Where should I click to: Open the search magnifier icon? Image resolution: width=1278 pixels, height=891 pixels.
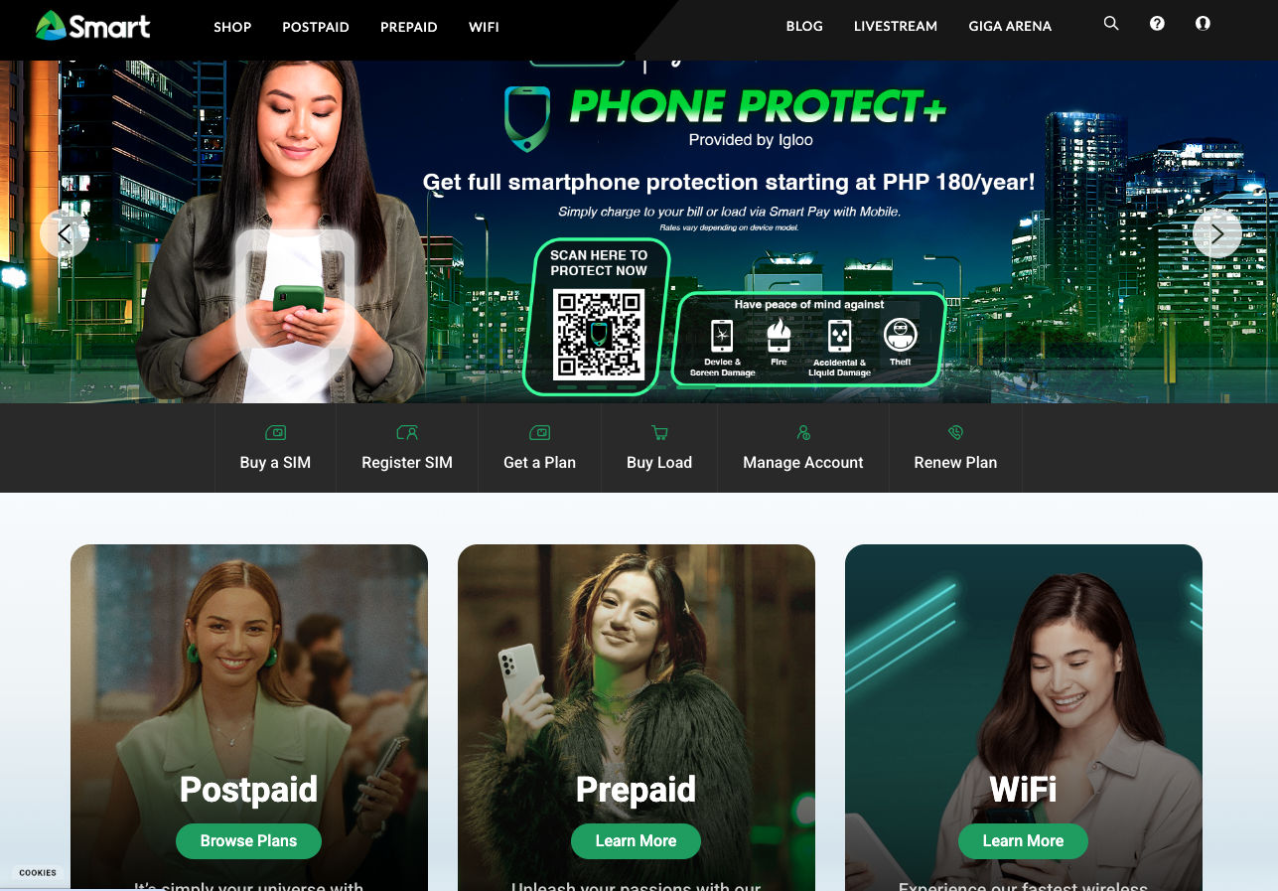(1111, 23)
